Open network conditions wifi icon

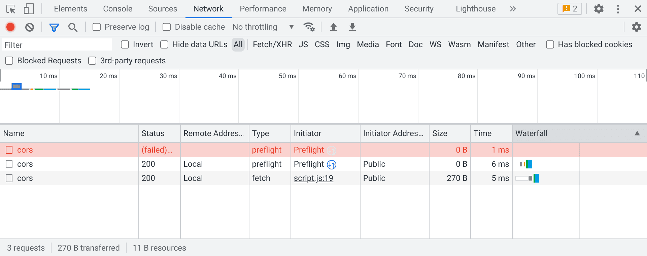click(309, 27)
